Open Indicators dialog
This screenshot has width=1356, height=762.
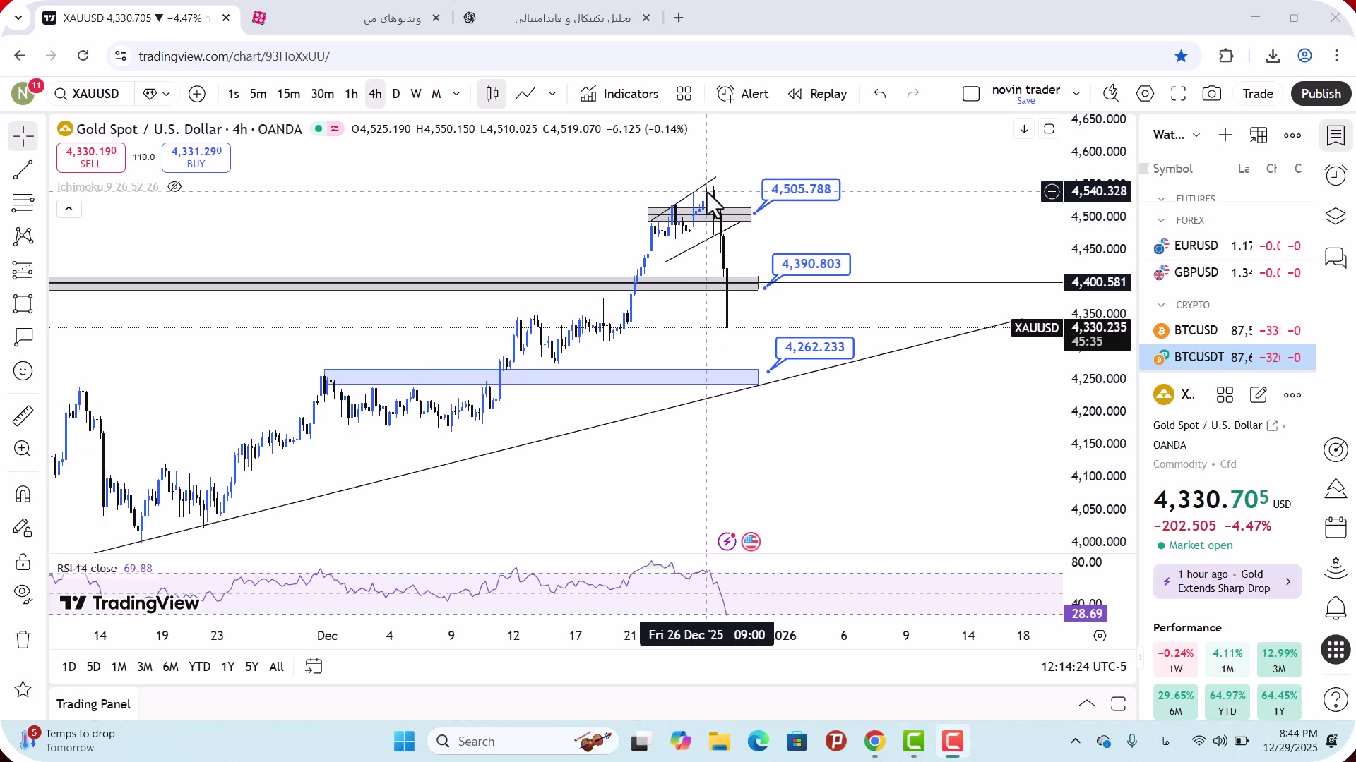point(619,94)
